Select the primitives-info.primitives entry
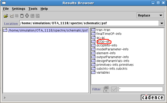 point(115,65)
